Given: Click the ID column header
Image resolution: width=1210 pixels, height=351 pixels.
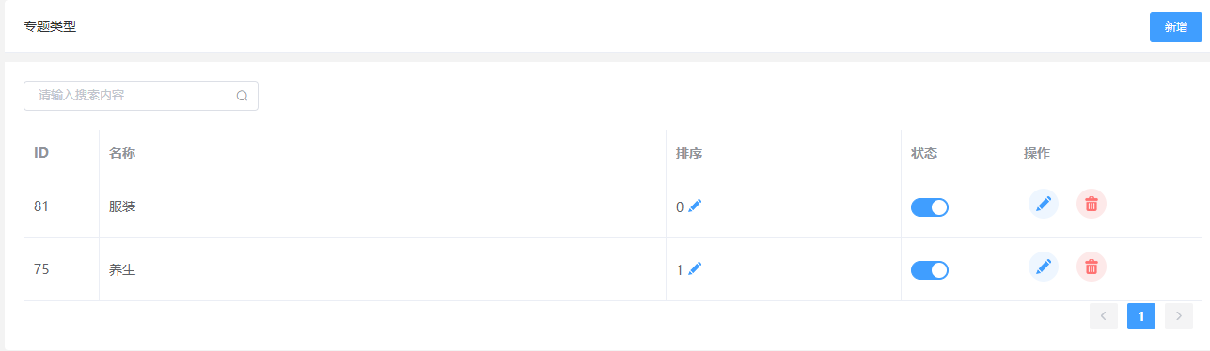Looking at the screenshot, I should point(41,153).
